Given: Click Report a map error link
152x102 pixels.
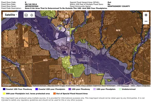Looking at the screenshot, I should coord(143,86).
